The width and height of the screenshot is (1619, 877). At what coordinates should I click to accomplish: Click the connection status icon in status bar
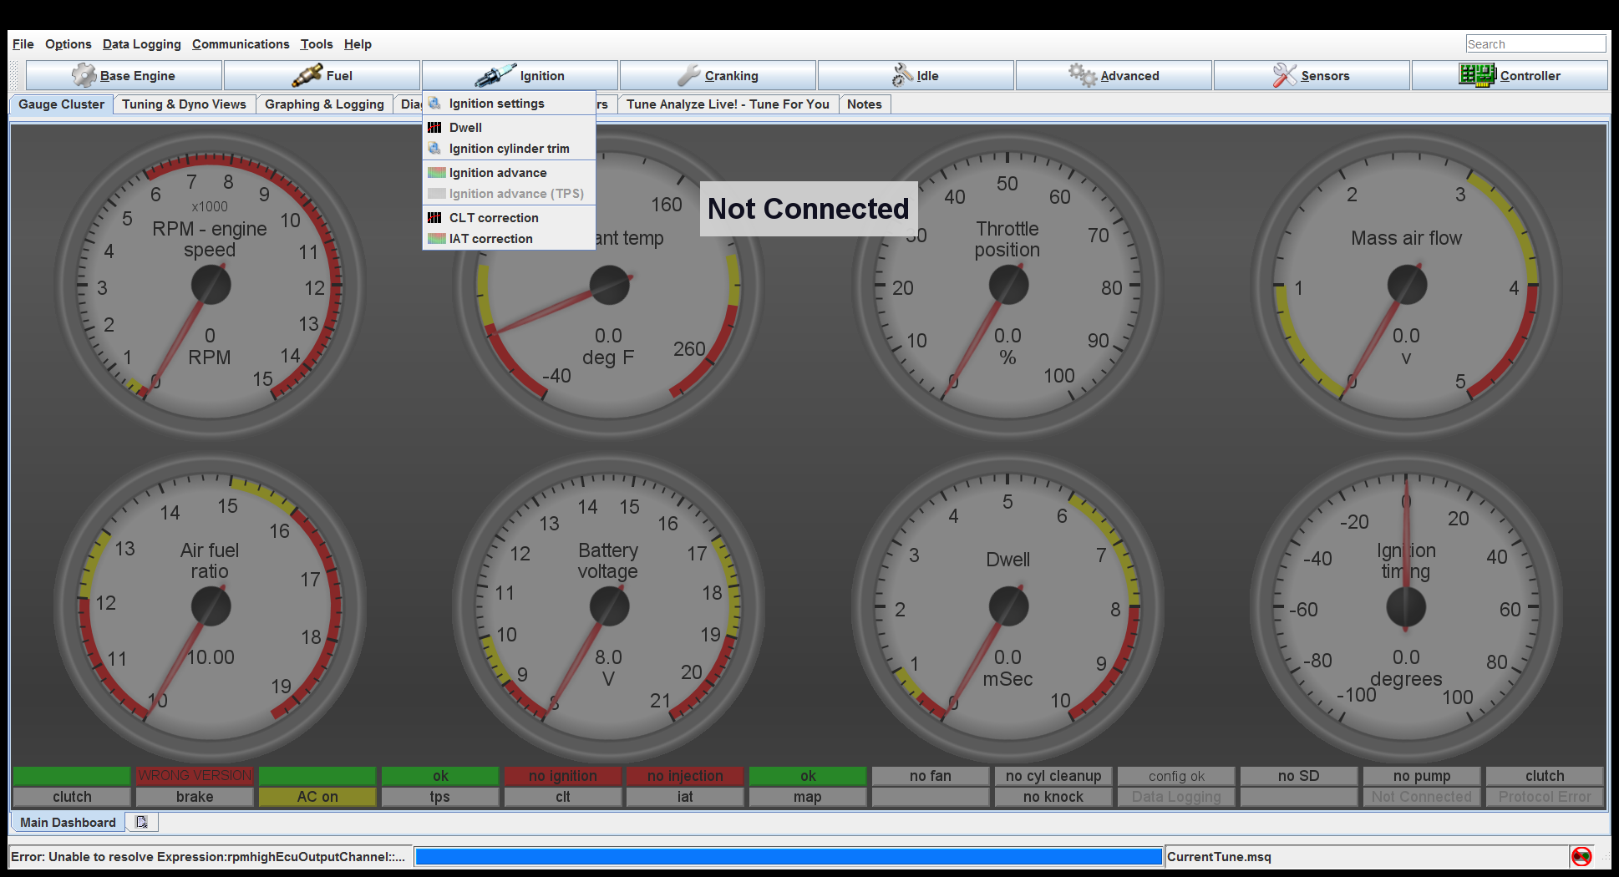pyautogui.click(x=1581, y=856)
